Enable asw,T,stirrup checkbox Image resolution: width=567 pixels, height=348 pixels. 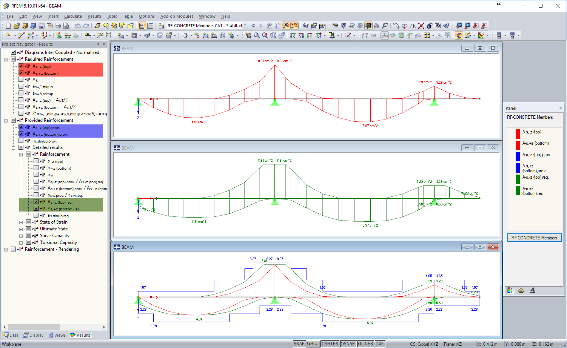coord(21,86)
